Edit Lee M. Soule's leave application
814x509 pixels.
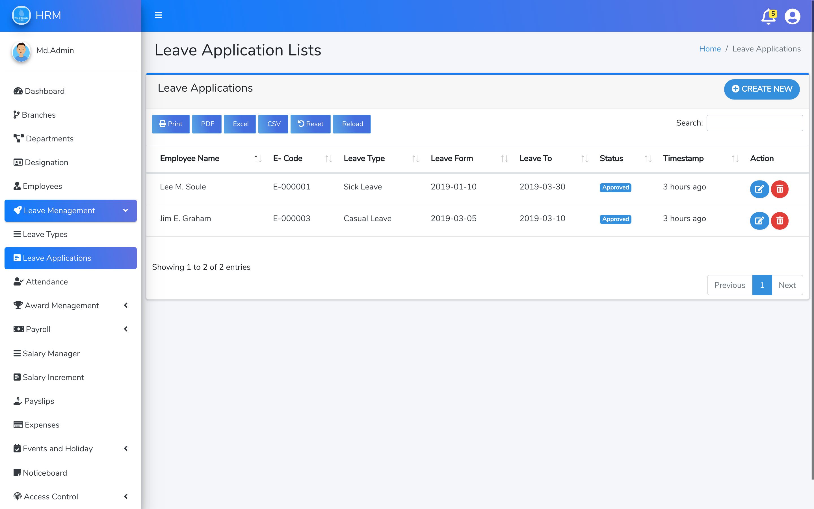coord(759,189)
